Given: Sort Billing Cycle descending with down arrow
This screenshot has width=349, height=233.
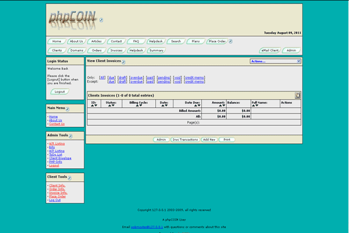Looking at the screenshot, I should point(141,105).
